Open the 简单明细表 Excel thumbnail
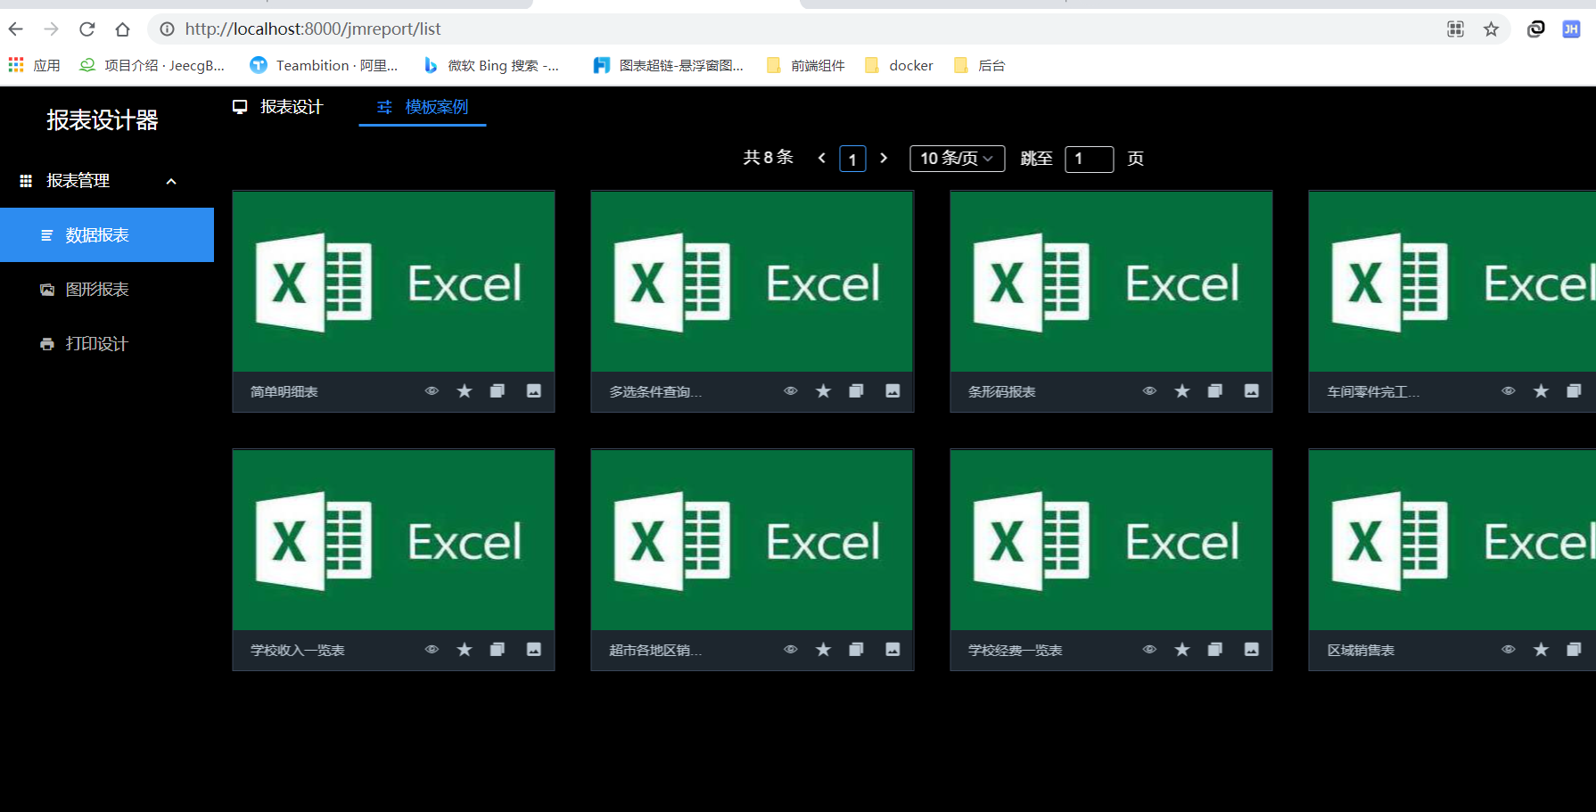Screen dimensions: 1596x812 (x=393, y=282)
